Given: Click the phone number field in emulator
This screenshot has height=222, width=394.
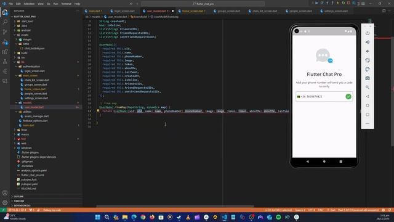Looking at the screenshot, I should [324, 96].
